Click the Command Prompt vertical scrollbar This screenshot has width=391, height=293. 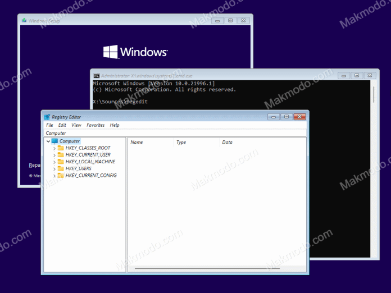[374, 95]
